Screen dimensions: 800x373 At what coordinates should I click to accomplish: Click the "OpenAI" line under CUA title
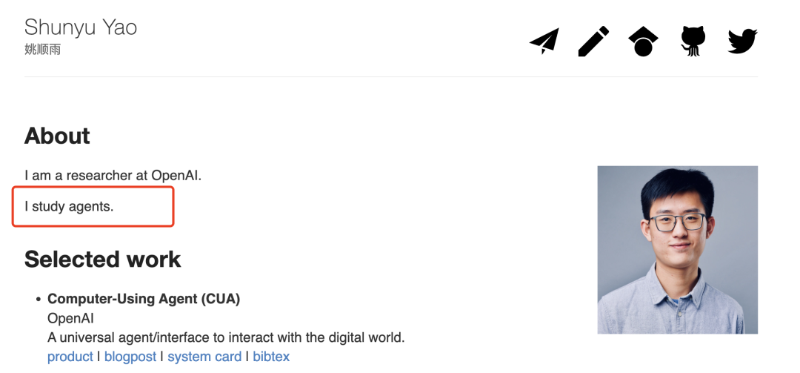[x=67, y=318]
